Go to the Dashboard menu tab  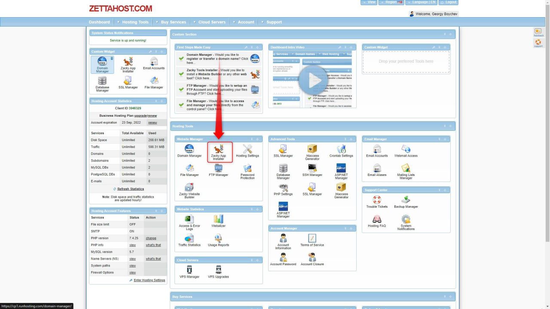click(99, 22)
